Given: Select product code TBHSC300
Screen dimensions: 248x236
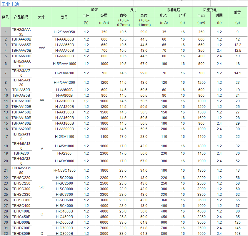Looking at the screenshot, I should click(x=21, y=189).
